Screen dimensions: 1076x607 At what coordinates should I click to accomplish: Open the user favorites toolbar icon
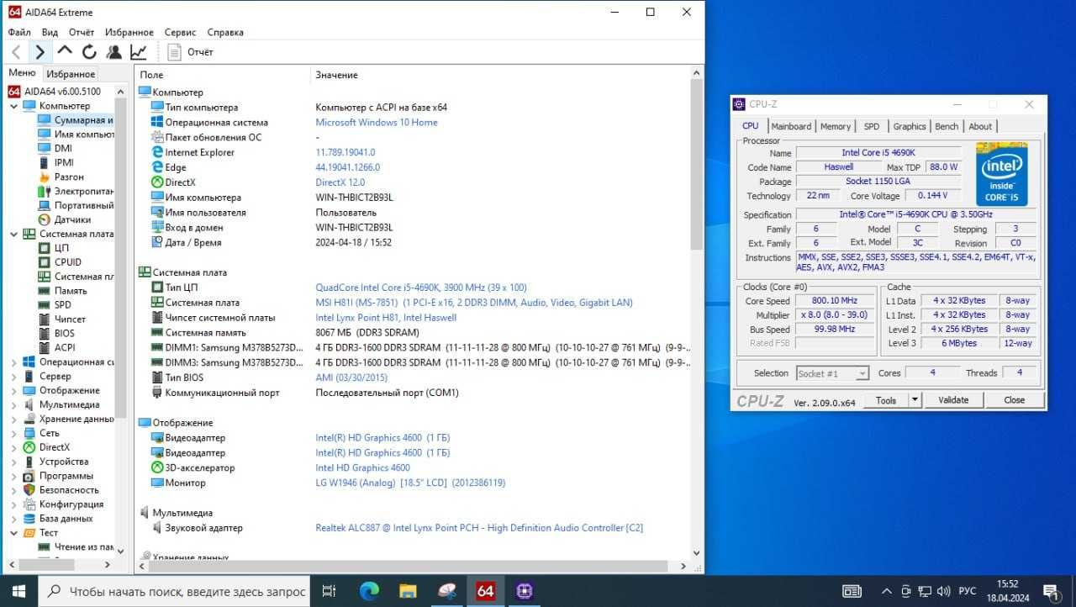[113, 52]
